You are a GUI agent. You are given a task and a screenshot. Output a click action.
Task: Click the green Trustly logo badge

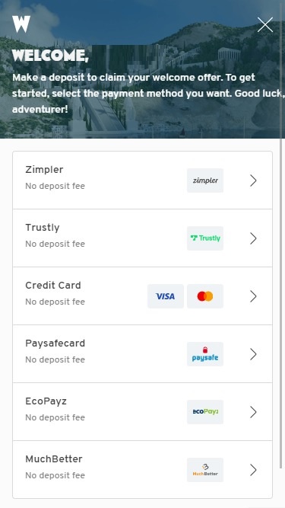click(205, 238)
